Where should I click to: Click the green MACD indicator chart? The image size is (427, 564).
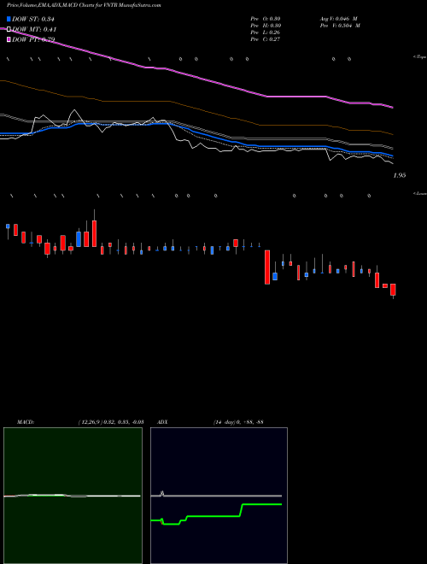tap(73, 496)
